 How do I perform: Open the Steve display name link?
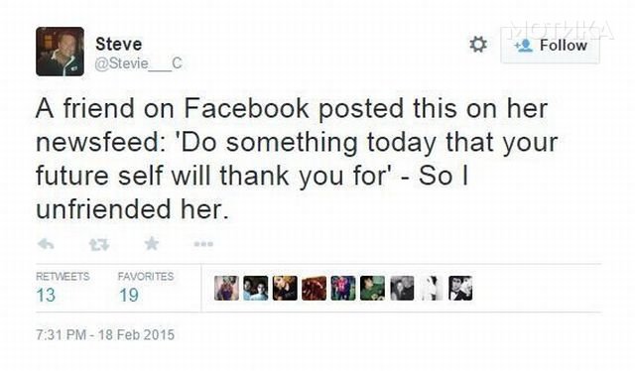coord(119,44)
